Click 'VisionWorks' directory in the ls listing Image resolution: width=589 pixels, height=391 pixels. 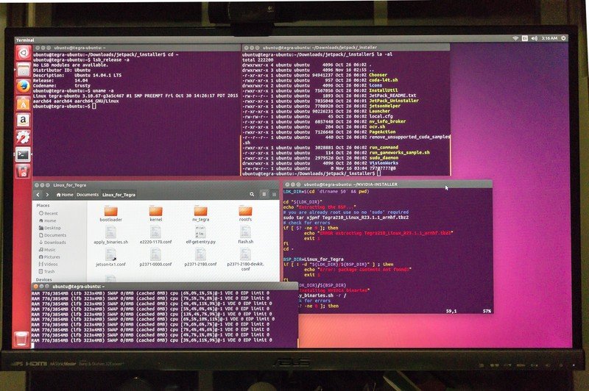pos(384,163)
